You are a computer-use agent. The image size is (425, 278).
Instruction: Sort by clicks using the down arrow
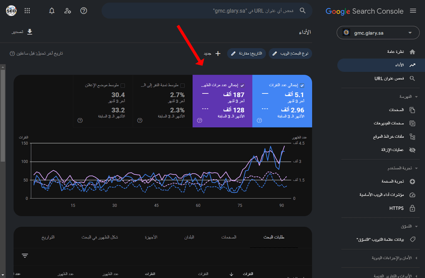click(x=231, y=274)
